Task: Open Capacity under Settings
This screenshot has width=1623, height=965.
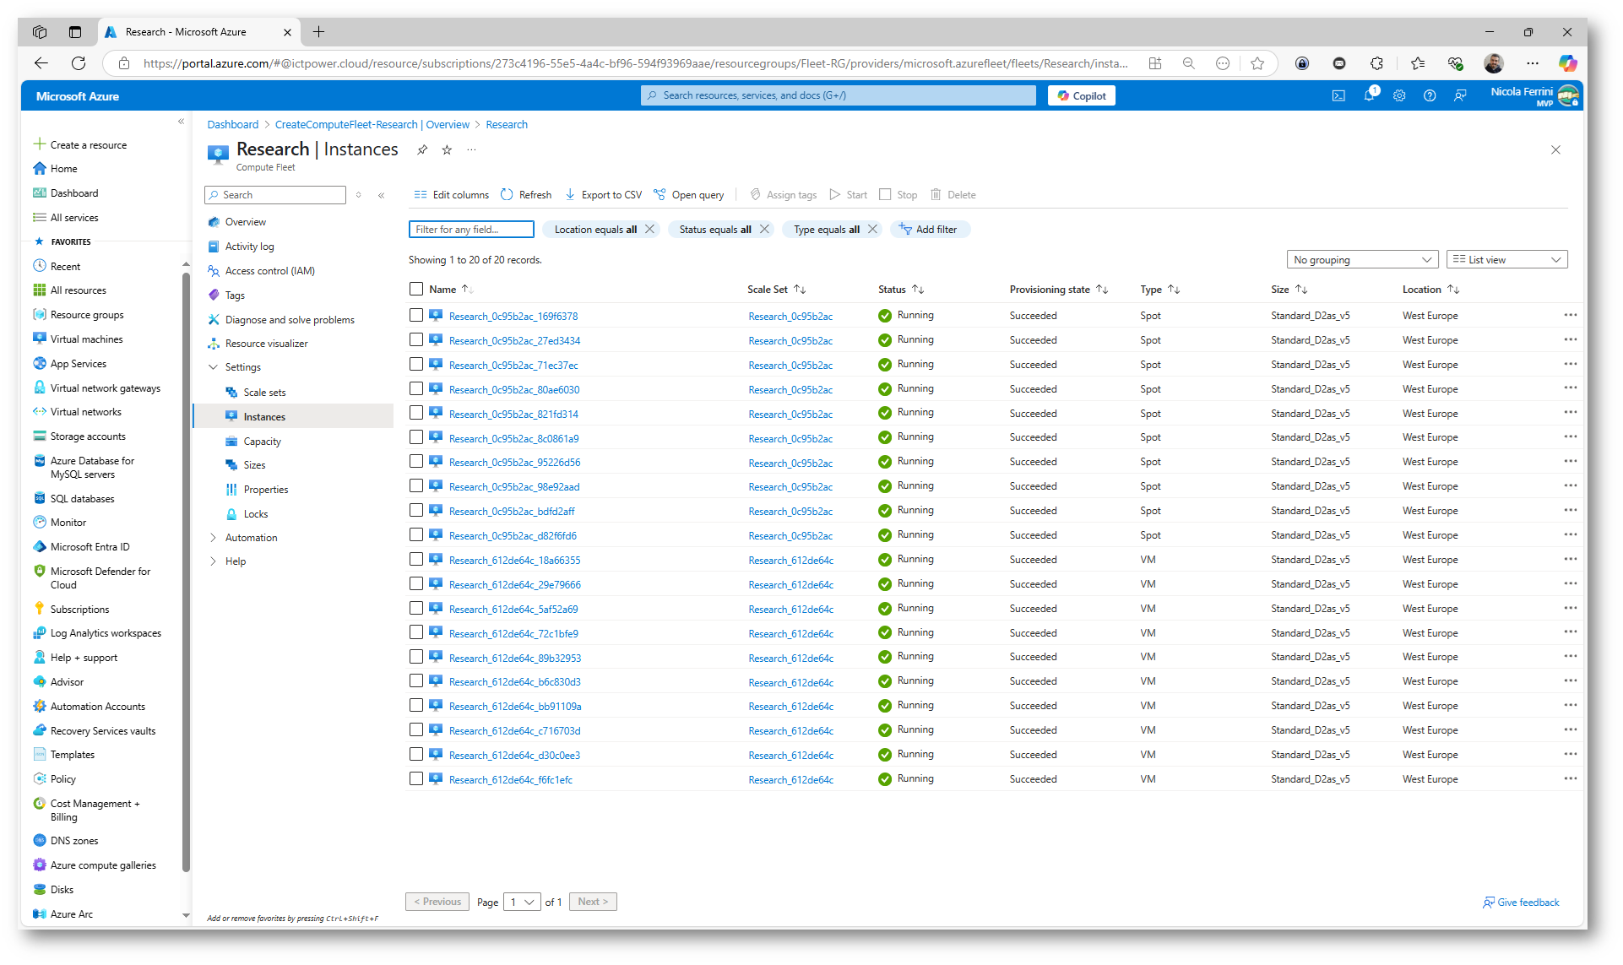Action: pyautogui.click(x=262, y=442)
